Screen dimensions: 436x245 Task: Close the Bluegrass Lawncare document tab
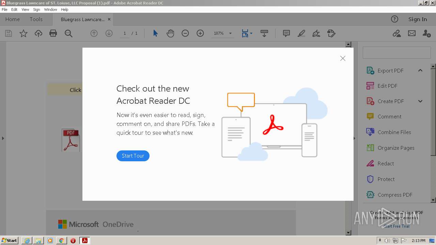pos(109,19)
